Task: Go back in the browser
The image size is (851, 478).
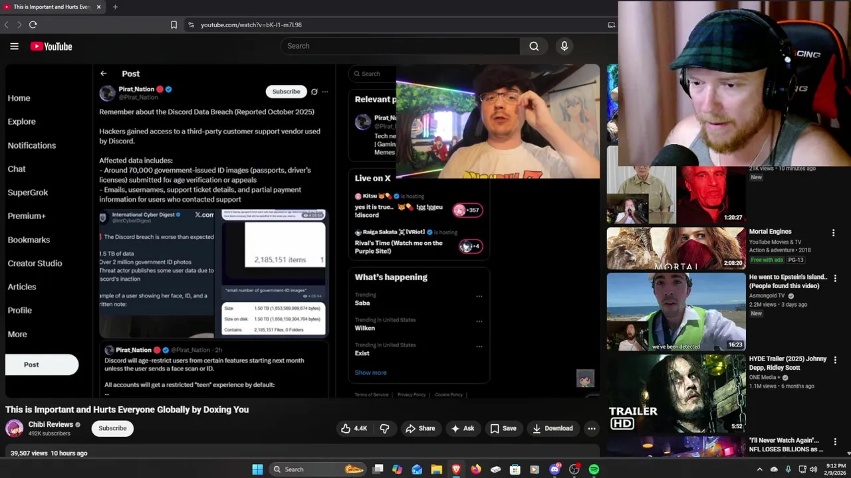Action: click(x=6, y=25)
